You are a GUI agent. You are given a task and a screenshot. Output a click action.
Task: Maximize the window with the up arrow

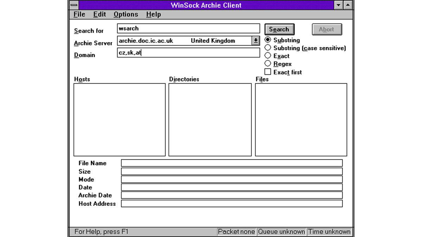(x=348, y=5)
